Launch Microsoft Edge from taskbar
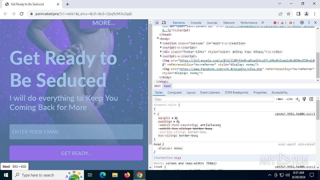 [103, 175]
